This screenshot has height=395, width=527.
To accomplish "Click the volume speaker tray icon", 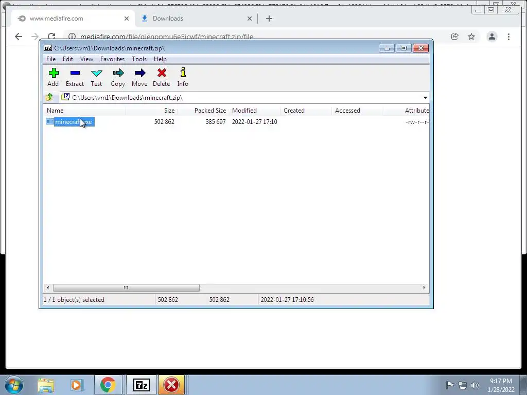I will pyautogui.click(x=475, y=385).
